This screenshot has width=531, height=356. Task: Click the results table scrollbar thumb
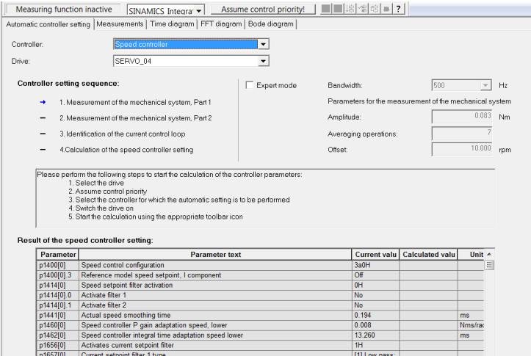coord(489,265)
